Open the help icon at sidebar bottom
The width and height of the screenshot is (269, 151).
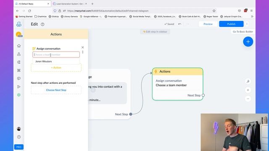pos(19,137)
